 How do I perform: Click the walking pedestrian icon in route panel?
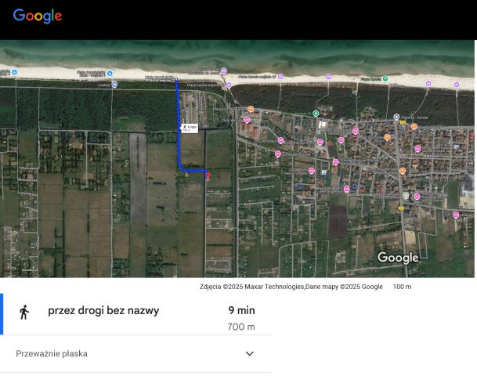click(x=24, y=312)
